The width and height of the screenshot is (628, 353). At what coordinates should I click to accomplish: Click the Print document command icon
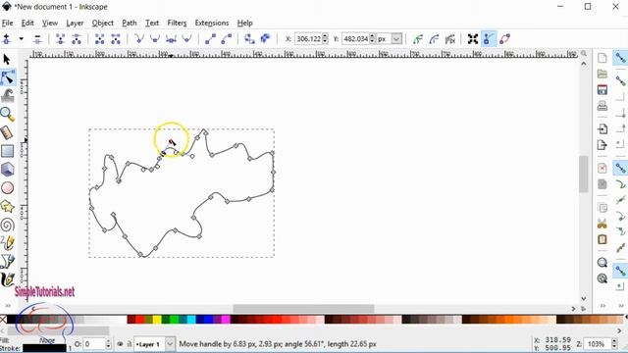(x=602, y=106)
